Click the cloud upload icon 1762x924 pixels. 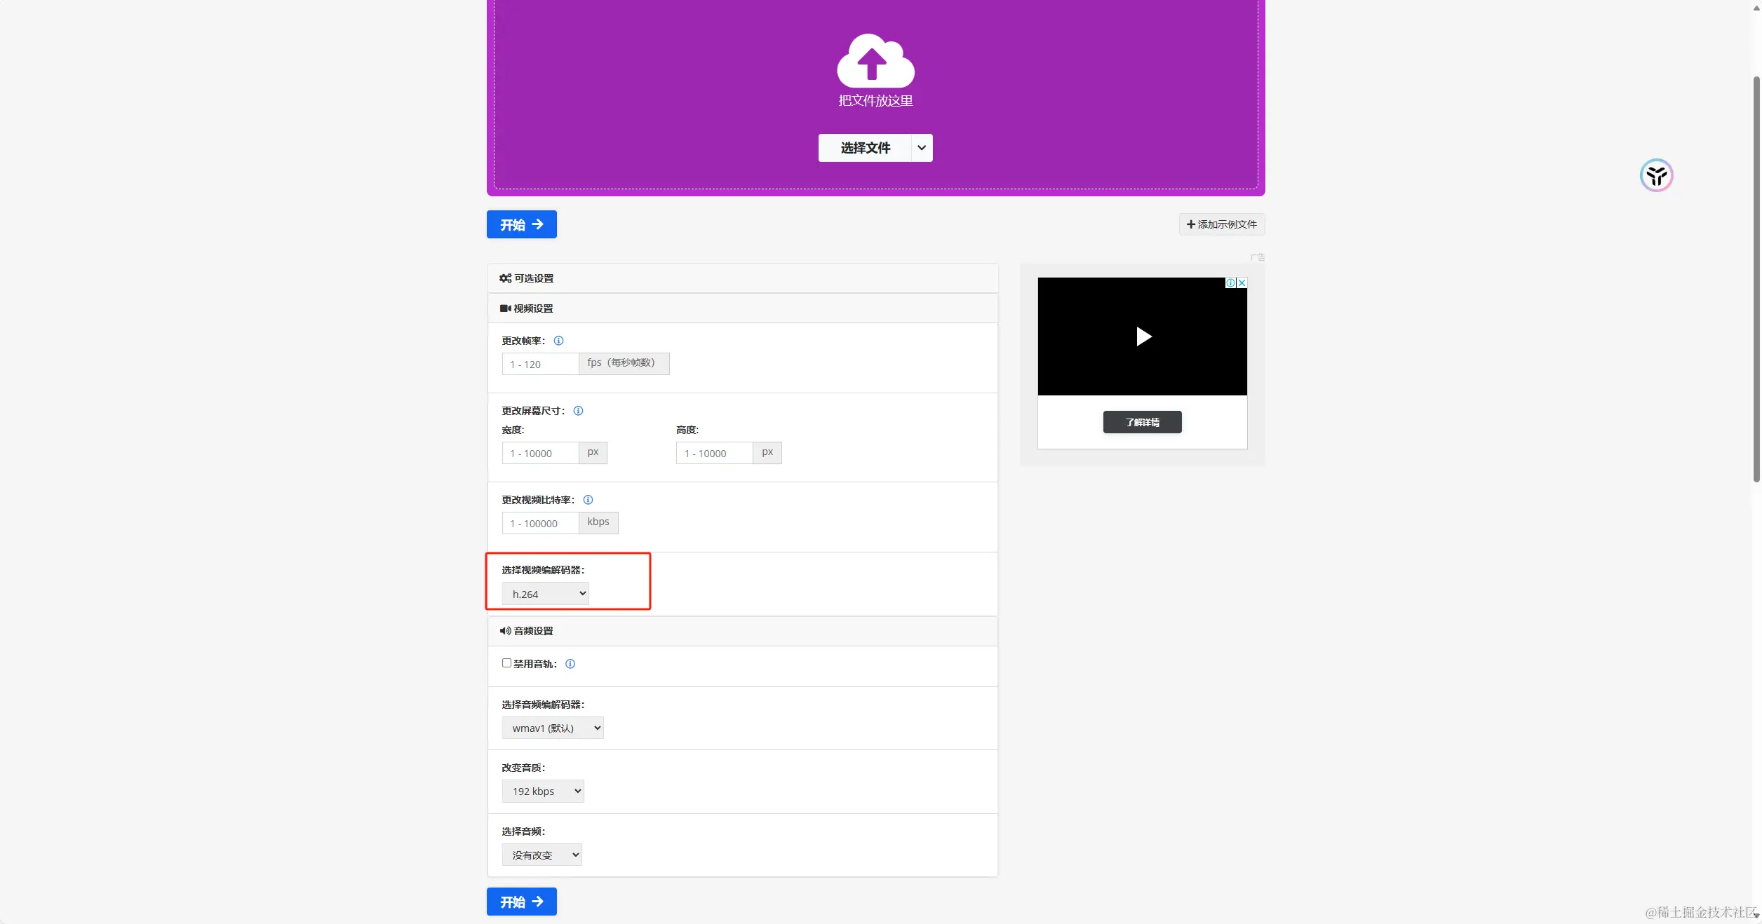(x=875, y=60)
